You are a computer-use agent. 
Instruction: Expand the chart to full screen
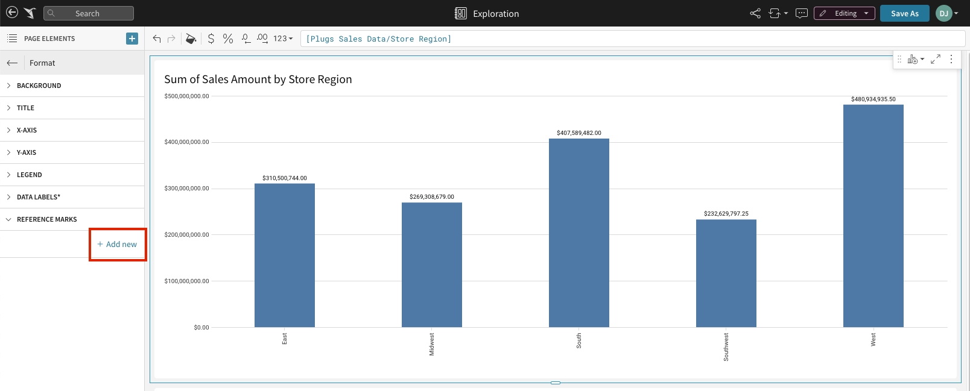(935, 59)
